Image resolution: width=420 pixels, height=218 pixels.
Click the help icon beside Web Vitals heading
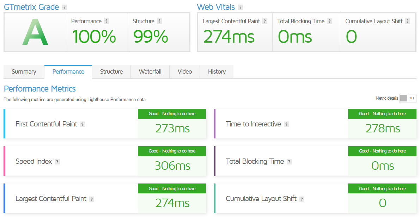241,7
